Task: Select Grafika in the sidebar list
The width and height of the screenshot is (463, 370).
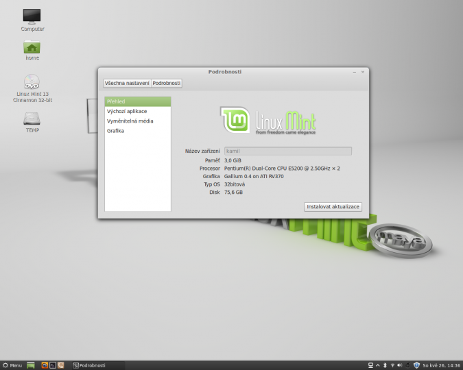Action: (138, 131)
